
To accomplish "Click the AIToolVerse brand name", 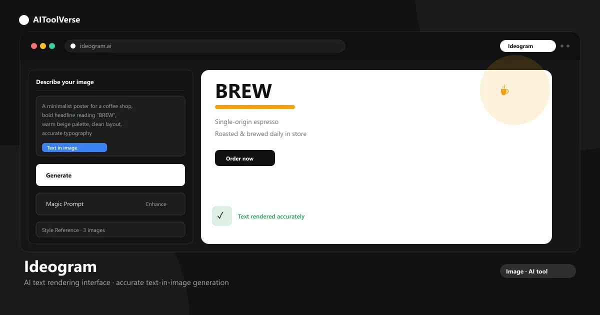I will (56, 20).
